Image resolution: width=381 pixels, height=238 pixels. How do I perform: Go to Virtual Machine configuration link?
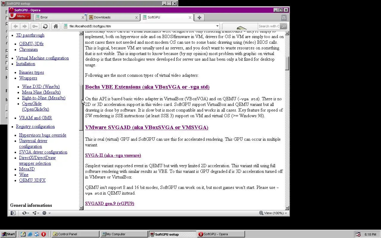42,58
